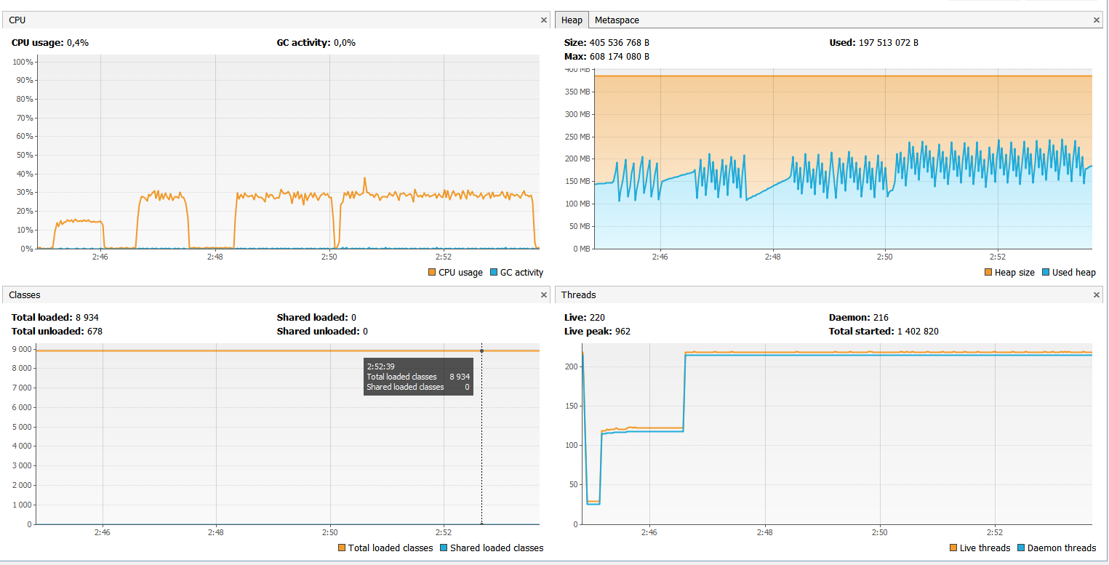The width and height of the screenshot is (1109, 565).
Task: Click the Shared unloaded 0 label
Action: tap(322, 332)
